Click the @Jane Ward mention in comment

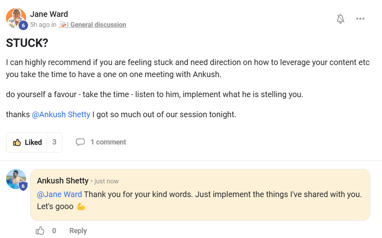click(59, 194)
